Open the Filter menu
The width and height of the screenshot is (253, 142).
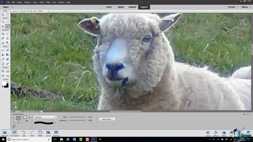(x=48, y=2)
